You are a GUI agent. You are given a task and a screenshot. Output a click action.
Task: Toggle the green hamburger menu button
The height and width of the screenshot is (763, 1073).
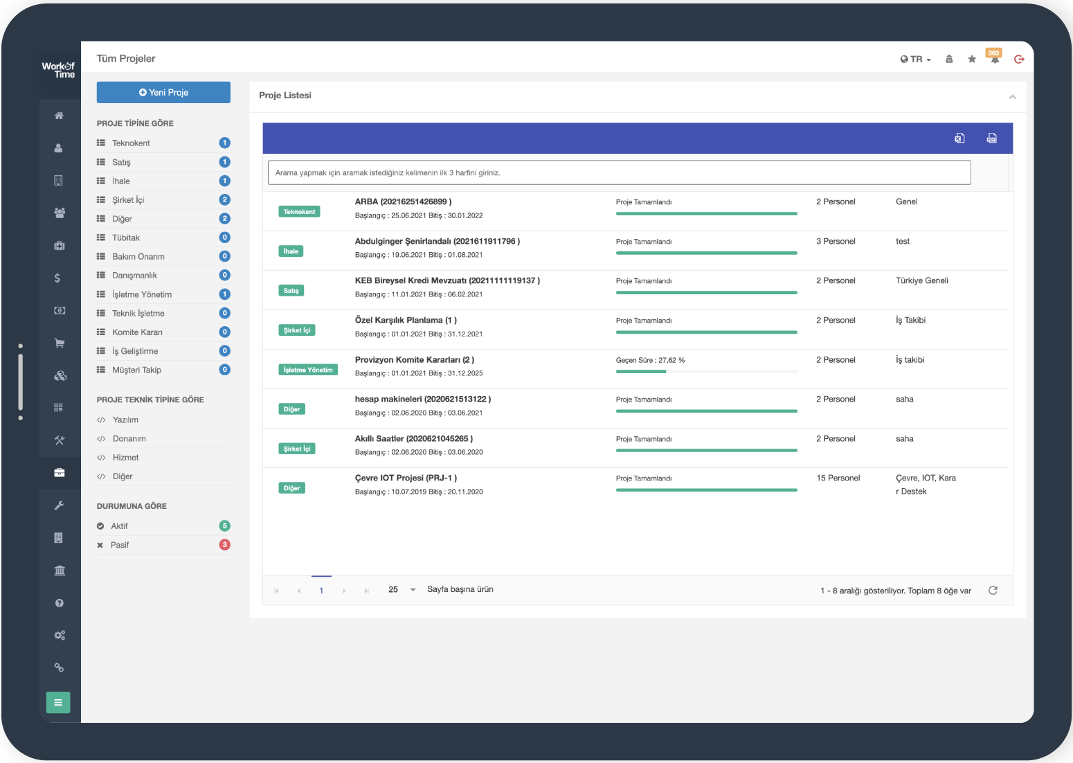coord(58,702)
